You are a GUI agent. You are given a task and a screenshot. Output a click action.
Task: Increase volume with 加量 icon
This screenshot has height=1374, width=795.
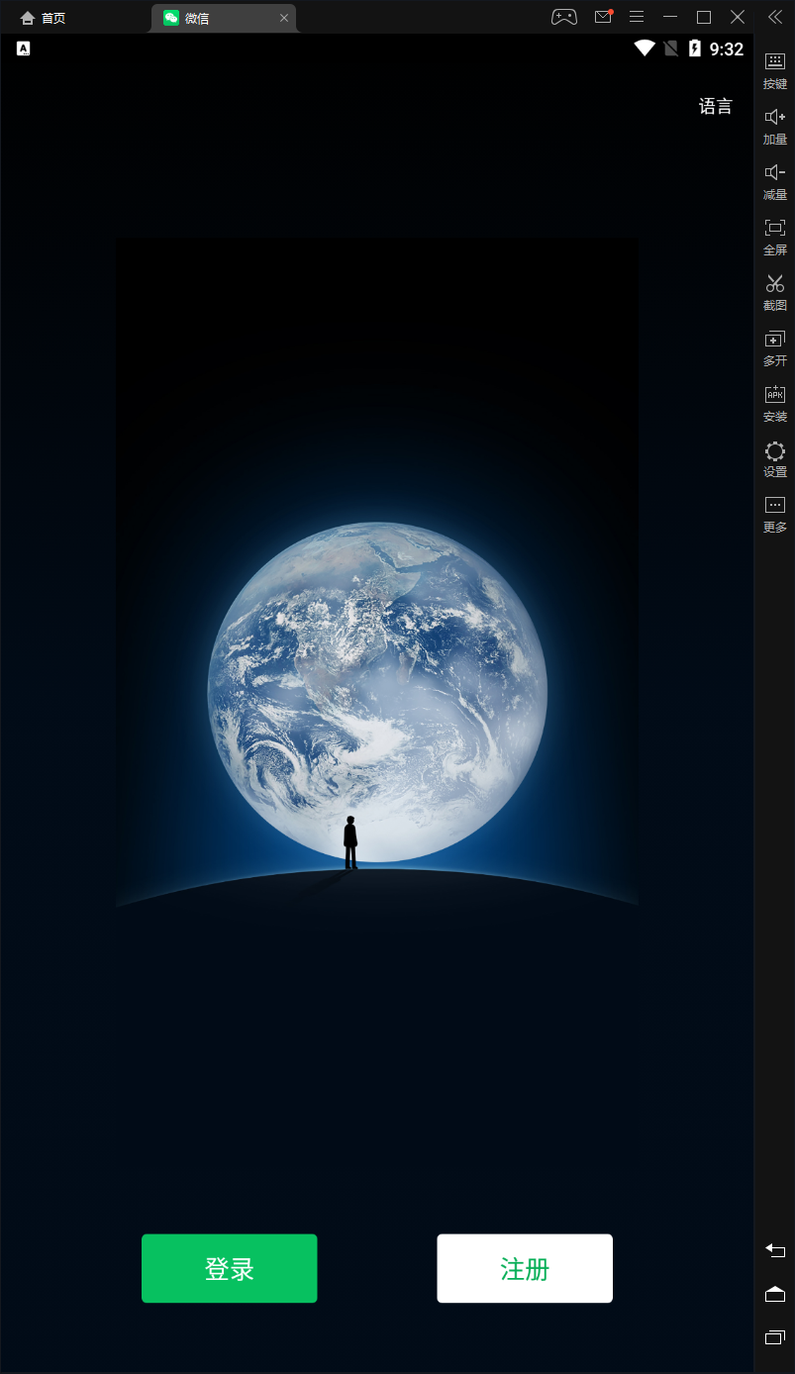point(774,117)
